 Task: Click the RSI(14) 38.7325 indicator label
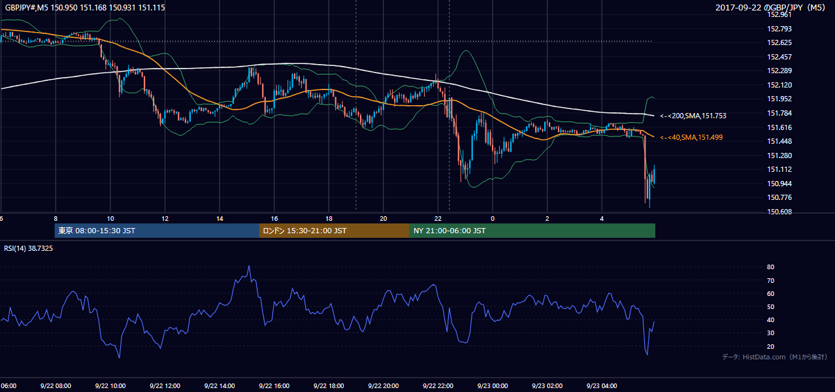[x=29, y=248]
